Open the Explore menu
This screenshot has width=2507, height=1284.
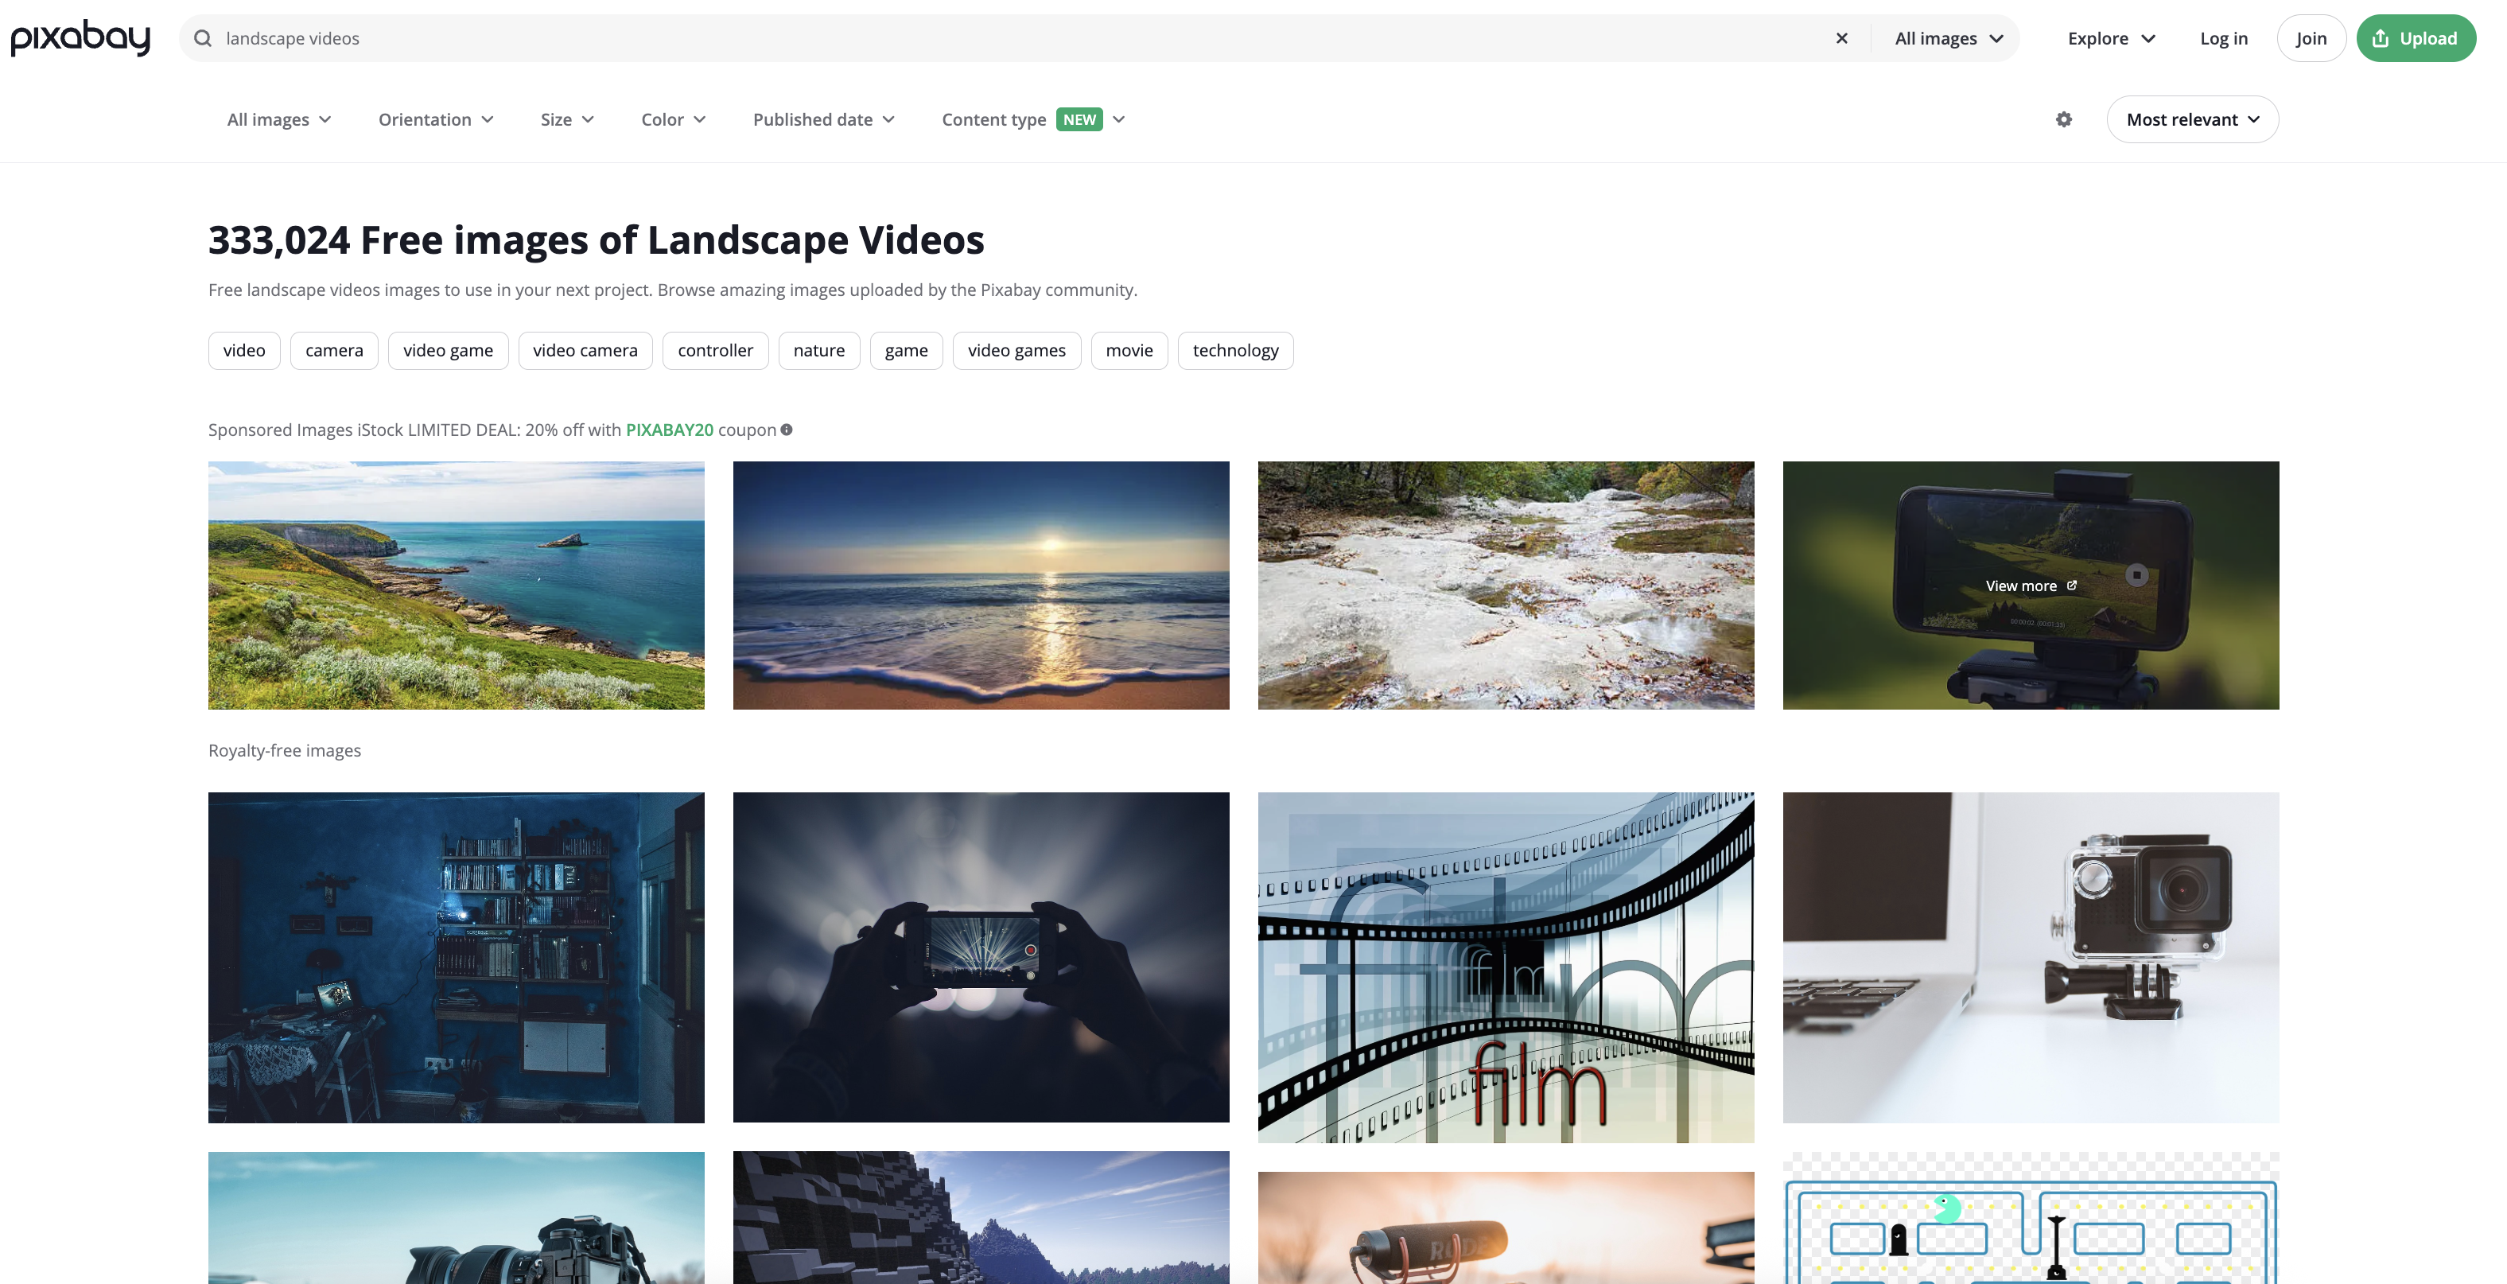(x=2111, y=38)
